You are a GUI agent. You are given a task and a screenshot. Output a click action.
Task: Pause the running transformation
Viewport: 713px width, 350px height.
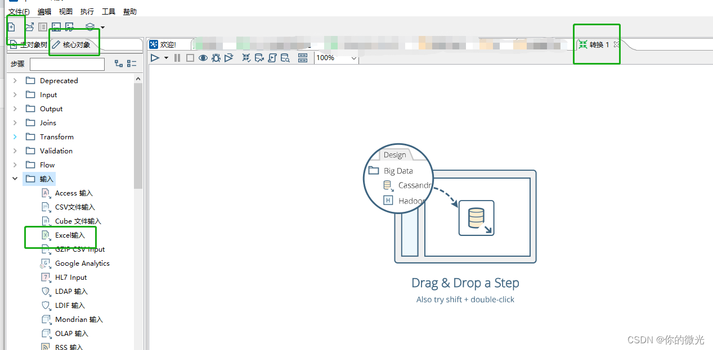[177, 58]
